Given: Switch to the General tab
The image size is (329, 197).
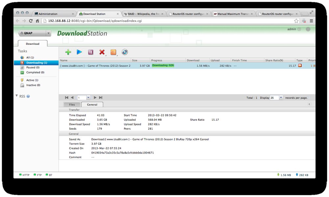Looking at the screenshot, I should point(92,105).
